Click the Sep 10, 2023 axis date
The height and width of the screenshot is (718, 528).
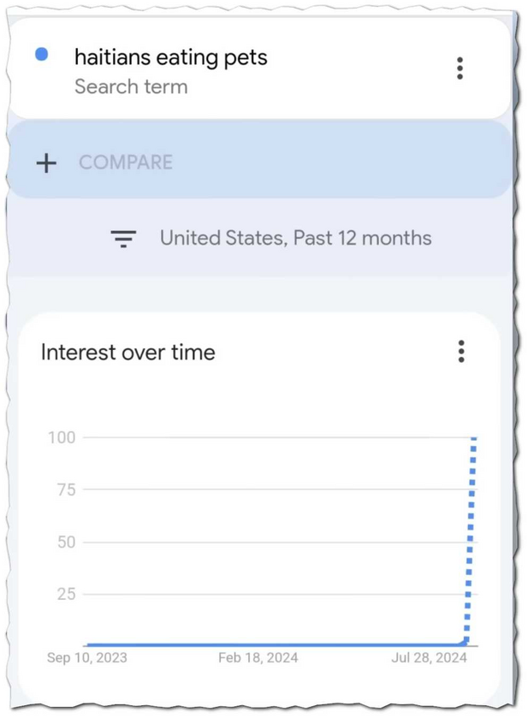click(87, 658)
